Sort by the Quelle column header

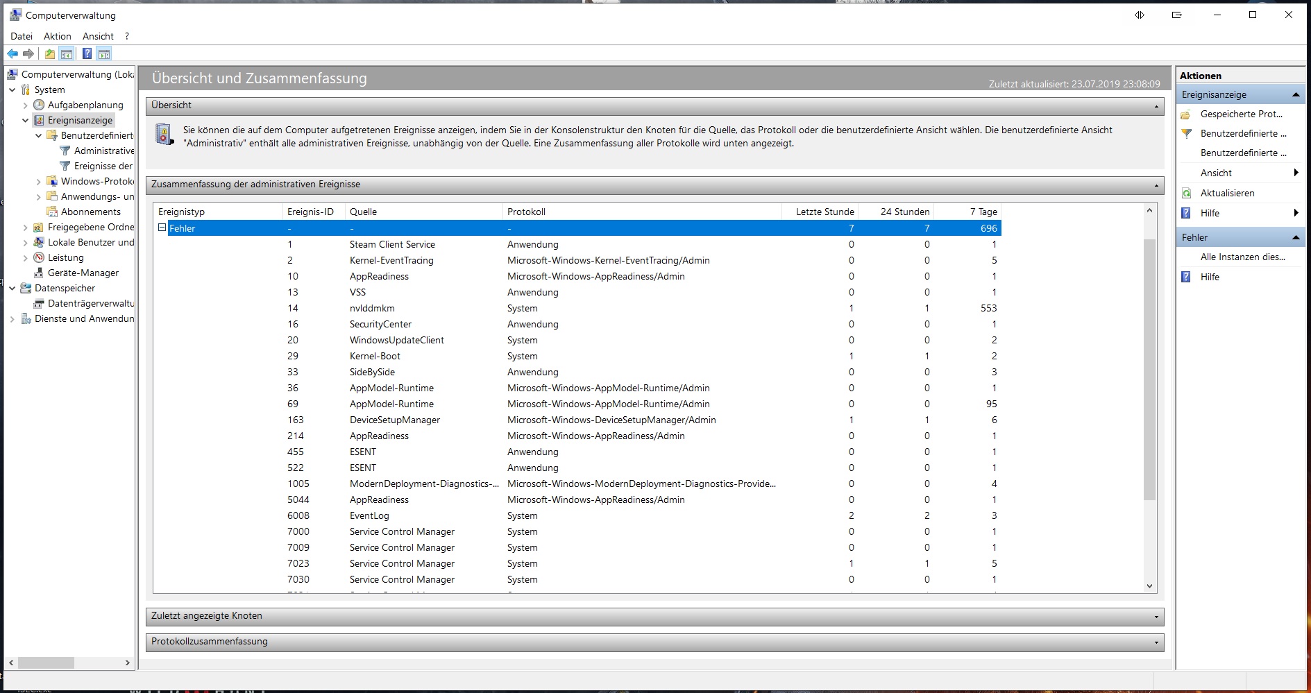click(x=423, y=212)
